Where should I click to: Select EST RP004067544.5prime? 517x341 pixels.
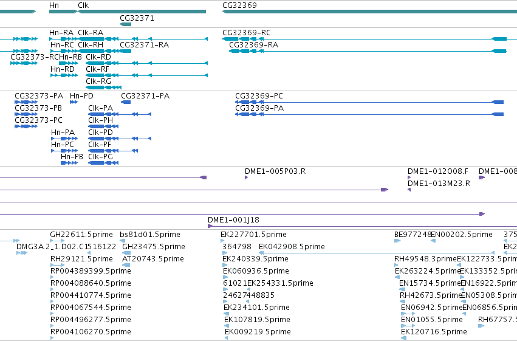coord(91,308)
